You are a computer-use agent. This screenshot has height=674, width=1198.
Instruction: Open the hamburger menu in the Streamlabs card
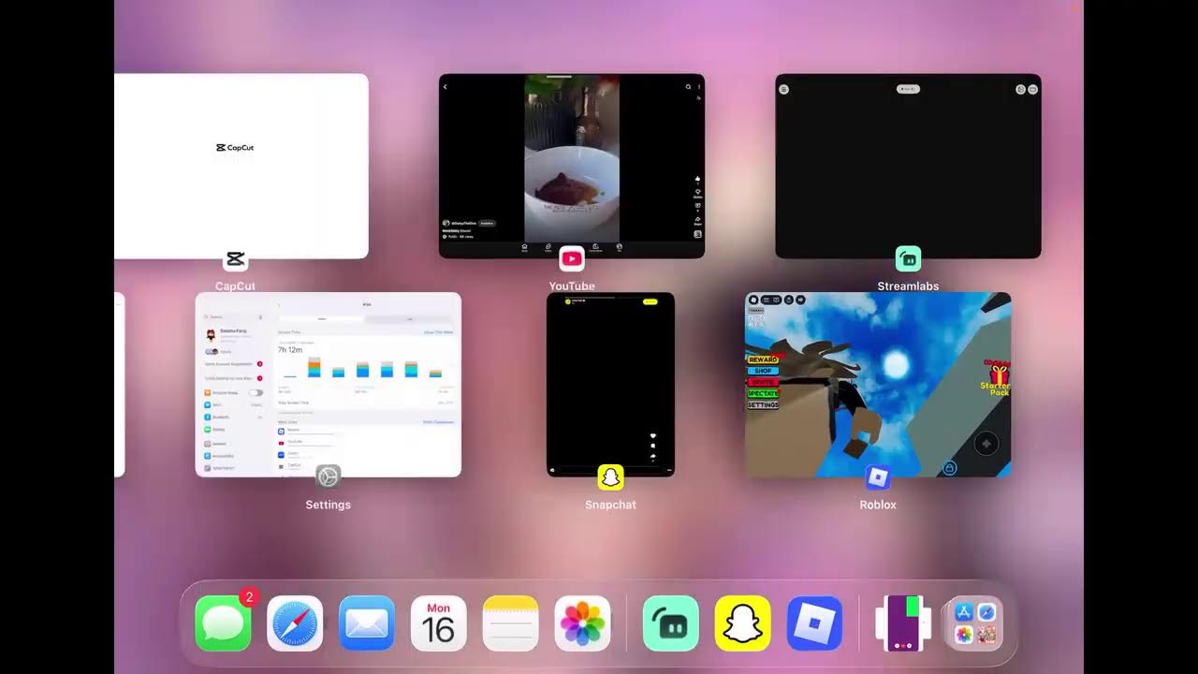(784, 89)
